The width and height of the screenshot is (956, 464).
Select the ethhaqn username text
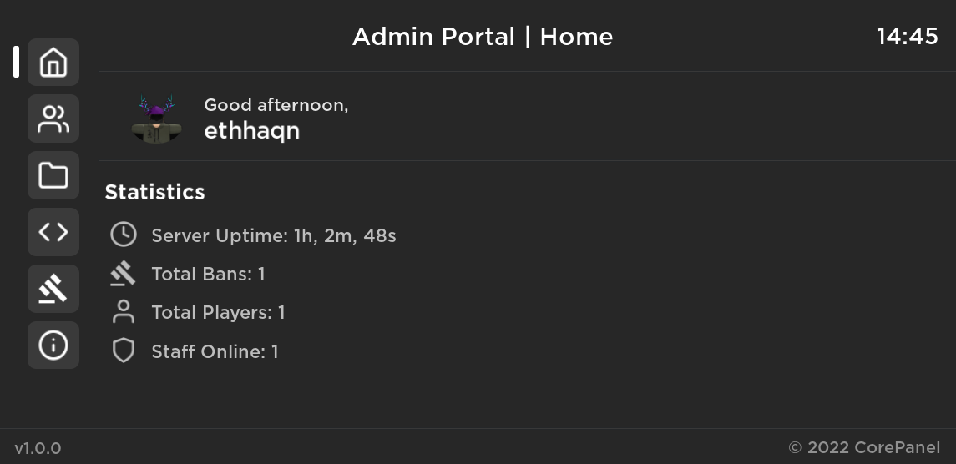252,130
